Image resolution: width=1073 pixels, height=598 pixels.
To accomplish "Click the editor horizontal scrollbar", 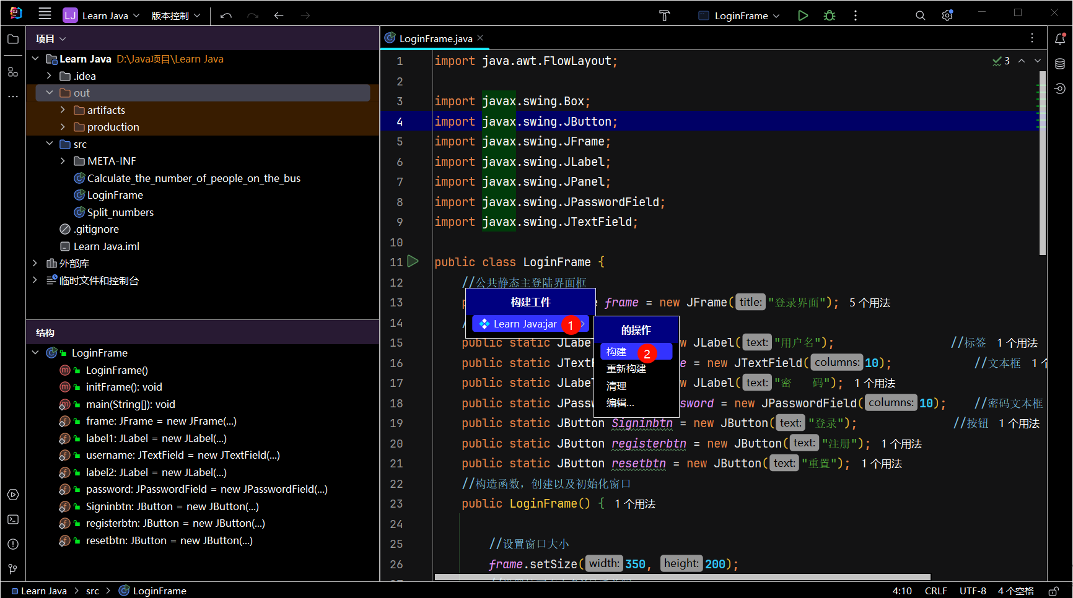I will (683, 577).
